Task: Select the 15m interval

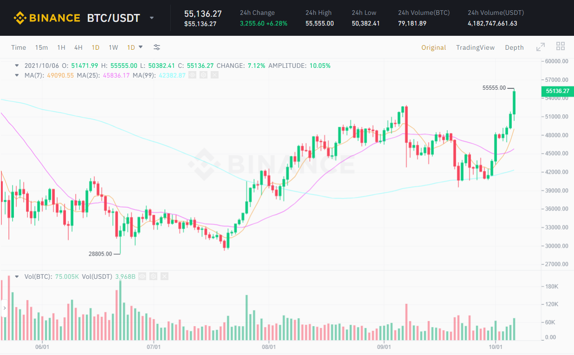Action: coord(41,47)
